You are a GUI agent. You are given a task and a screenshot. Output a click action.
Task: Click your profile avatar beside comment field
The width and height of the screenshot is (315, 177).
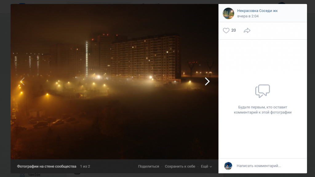228,166
